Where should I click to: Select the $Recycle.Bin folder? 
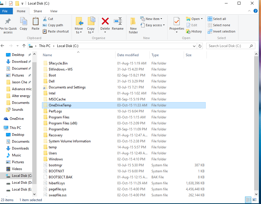124,63
